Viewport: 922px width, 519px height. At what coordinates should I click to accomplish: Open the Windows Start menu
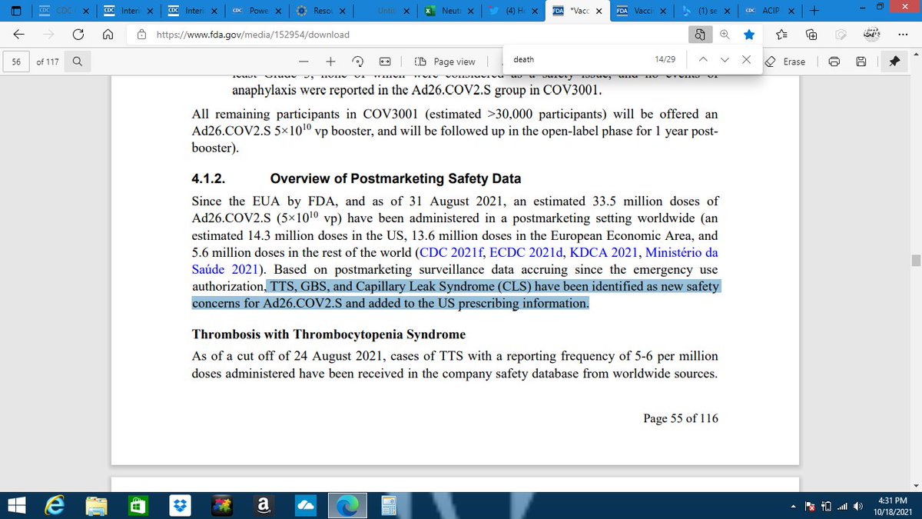(17, 505)
